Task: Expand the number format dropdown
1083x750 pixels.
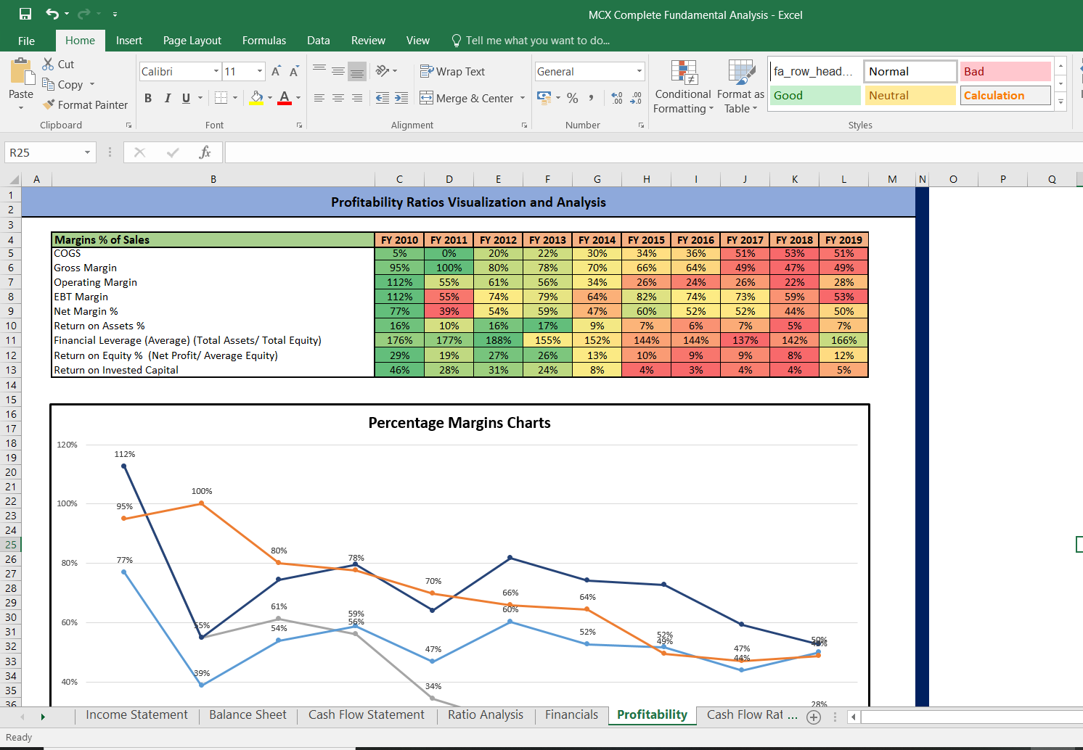Action: coord(639,71)
